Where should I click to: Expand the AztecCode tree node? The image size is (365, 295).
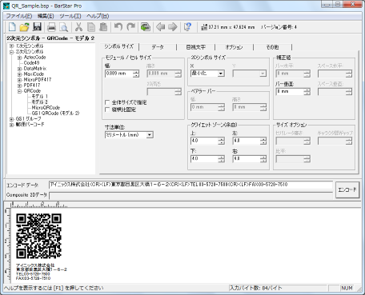19,58
